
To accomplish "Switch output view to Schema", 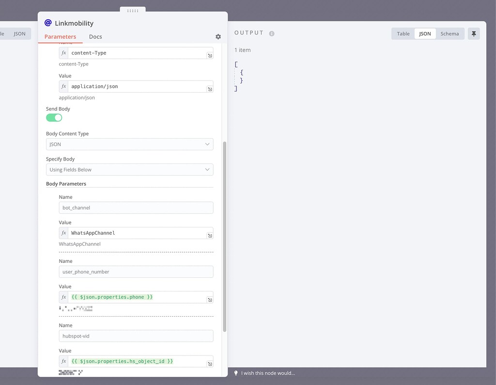I will tap(449, 33).
